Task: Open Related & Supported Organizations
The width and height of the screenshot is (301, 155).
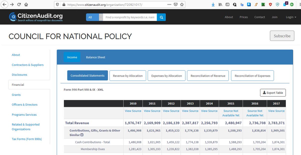Action: pos(26,127)
